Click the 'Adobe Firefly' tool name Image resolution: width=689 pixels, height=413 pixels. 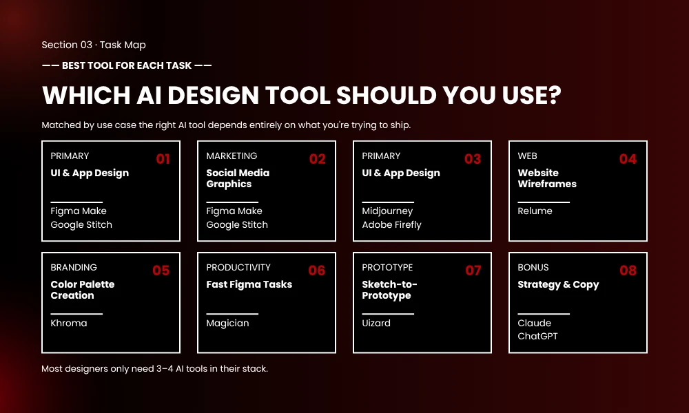tap(391, 224)
